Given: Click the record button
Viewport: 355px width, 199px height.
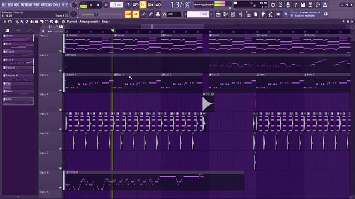Looking at the screenshot, I should [106, 5].
